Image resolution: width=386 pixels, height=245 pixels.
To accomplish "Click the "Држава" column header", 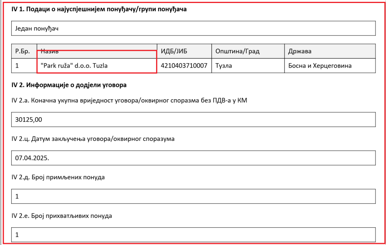I will pos(330,51).
